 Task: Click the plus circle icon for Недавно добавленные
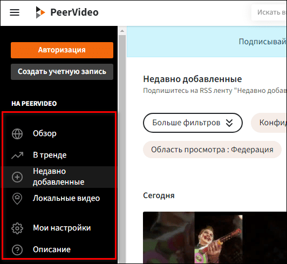point(17,177)
